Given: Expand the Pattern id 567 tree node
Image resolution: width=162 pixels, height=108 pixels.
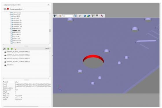Looking at the screenshot, I should [x=10, y=14].
